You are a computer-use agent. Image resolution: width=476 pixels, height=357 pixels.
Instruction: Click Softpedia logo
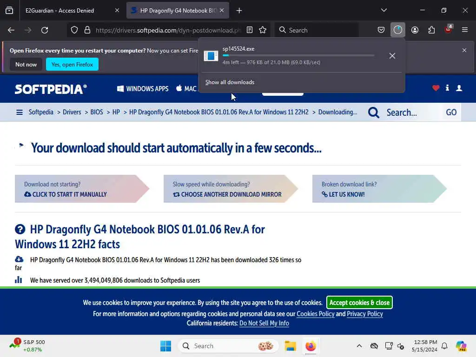point(51,89)
